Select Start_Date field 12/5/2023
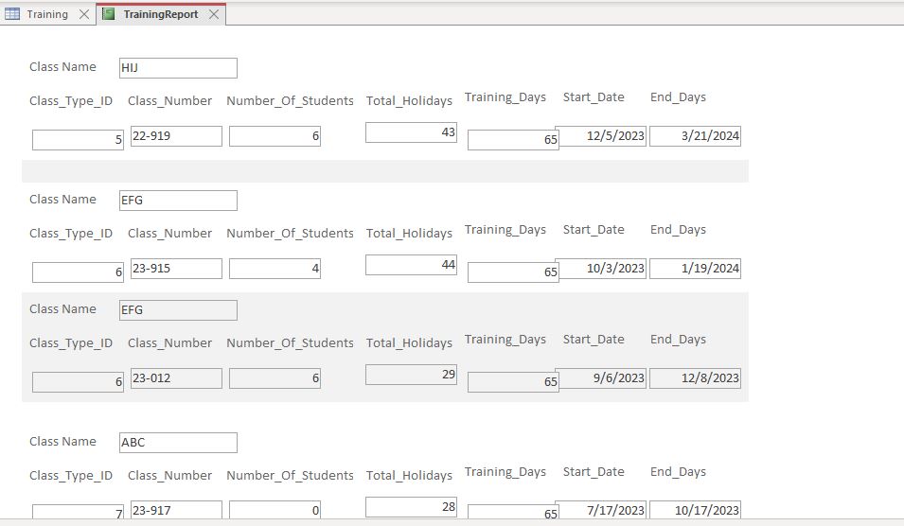Viewport: 904px width, 526px height. [x=600, y=136]
